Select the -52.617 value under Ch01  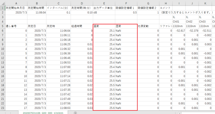point(179,31)
